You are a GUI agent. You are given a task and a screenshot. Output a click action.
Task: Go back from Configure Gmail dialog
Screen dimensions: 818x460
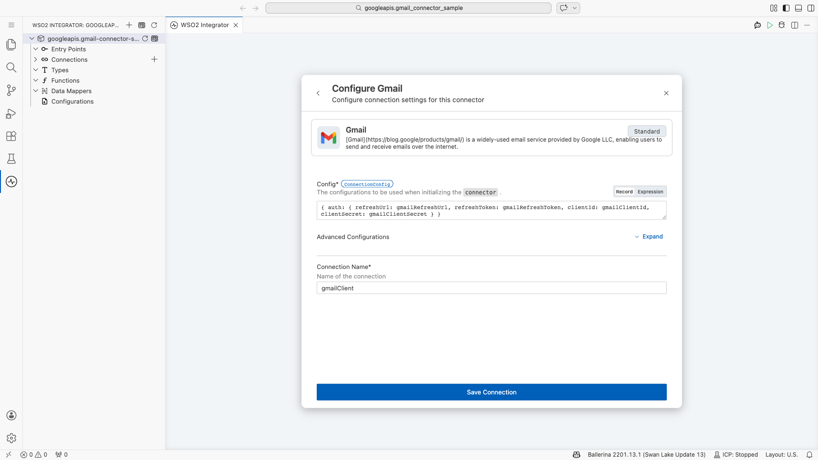(x=318, y=93)
